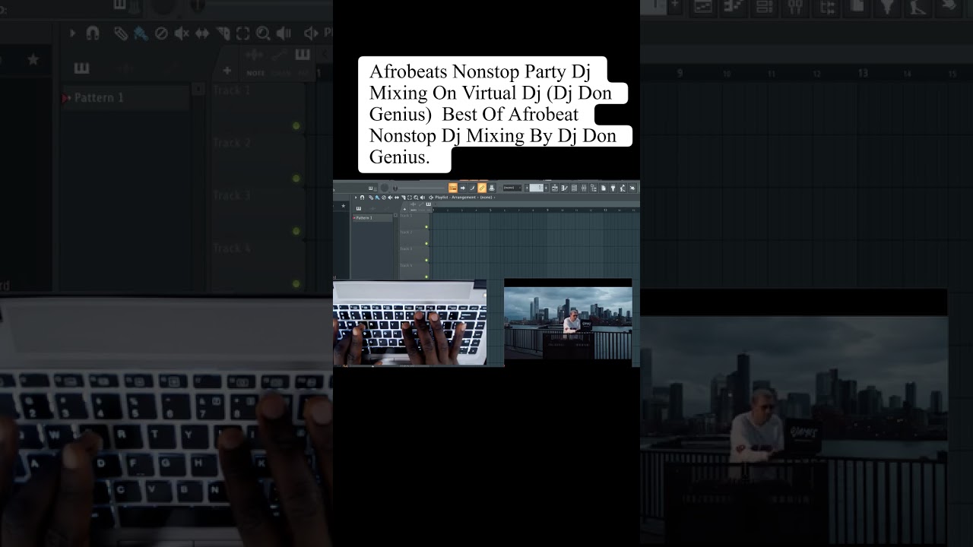The image size is (973, 547).
Task: Click bar 13 on the dimmed right background ruler
Action: pos(862,73)
